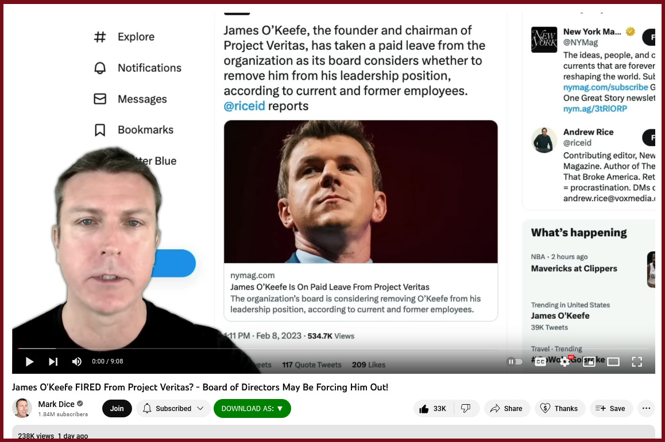The width and height of the screenshot is (665, 442).
Task: Click the video title text
Action: click(x=200, y=388)
